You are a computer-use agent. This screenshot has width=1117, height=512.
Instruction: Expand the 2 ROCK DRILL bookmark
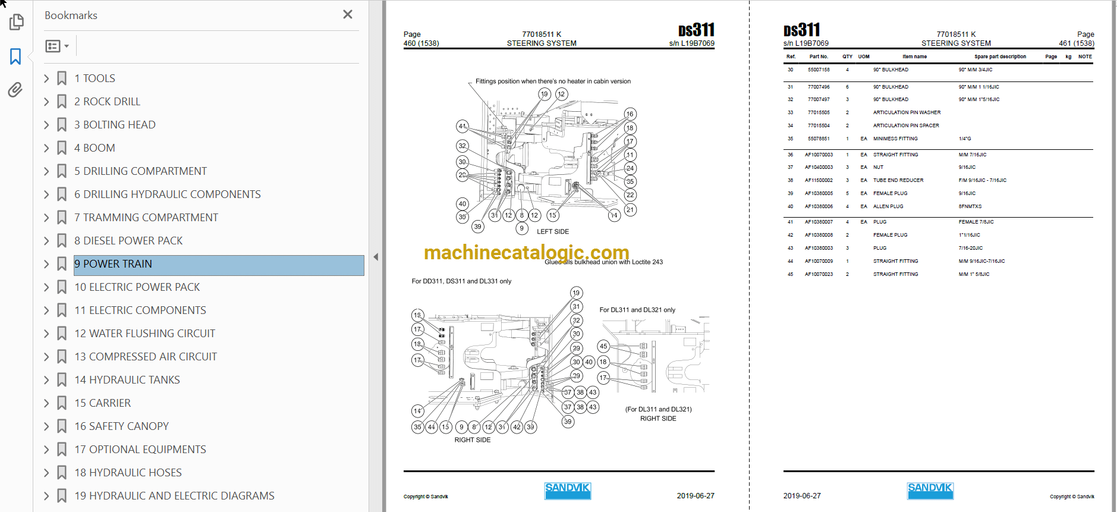[x=46, y=102]
